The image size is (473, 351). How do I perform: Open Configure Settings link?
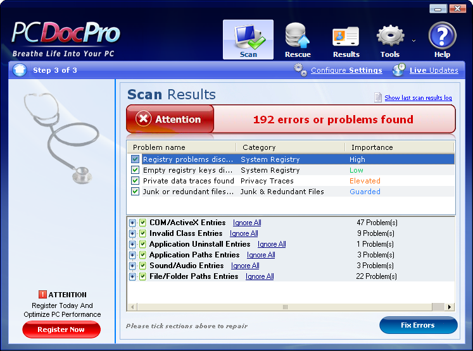[x=346, y=70]
